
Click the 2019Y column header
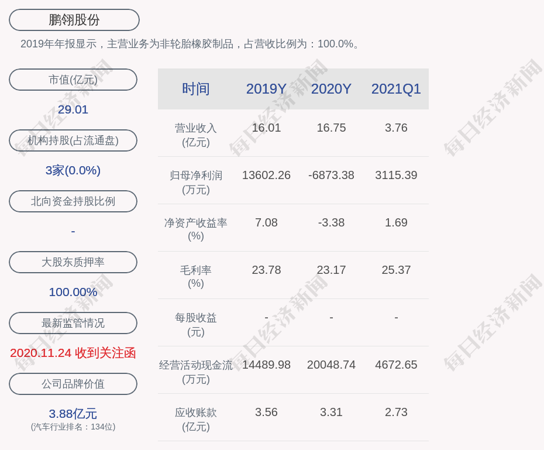click(x=267, y=89)
